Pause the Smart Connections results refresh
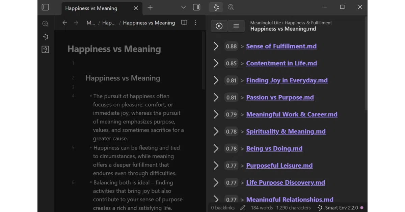 click(x=219, y=26)
